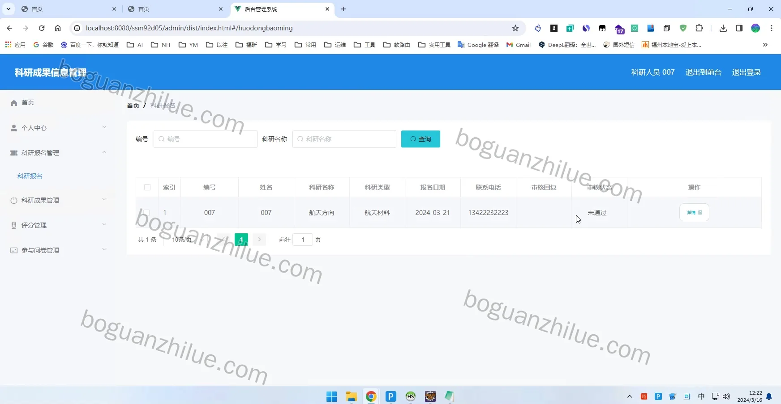Click the next page arrow in pagination

(259, 240)
